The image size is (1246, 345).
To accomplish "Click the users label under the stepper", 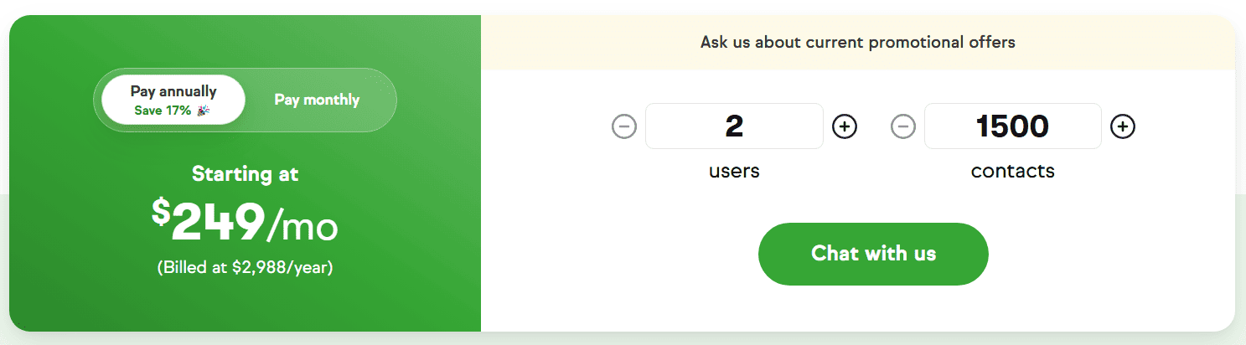I will coord(734,171).
